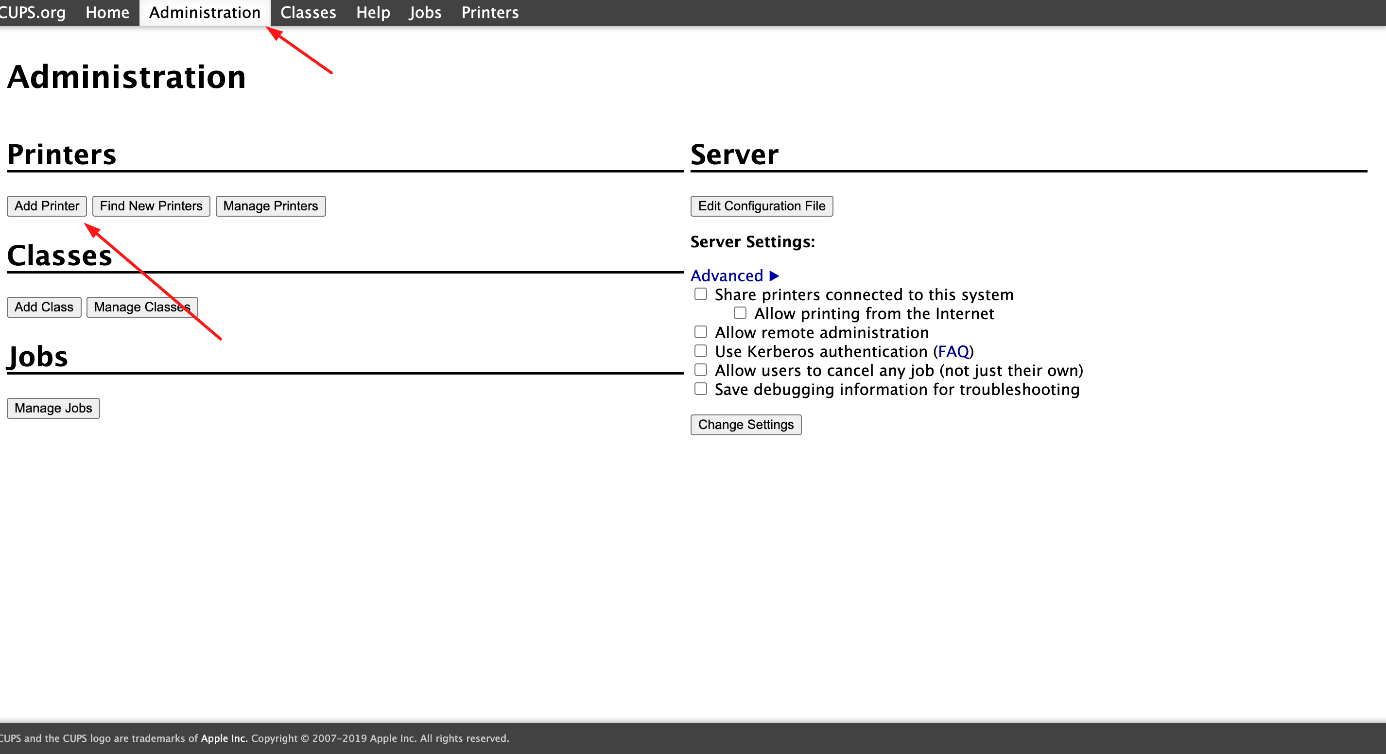Open the Classes page from the menu
Screen dimensions: 1386x754
click(x=307, y=12)
